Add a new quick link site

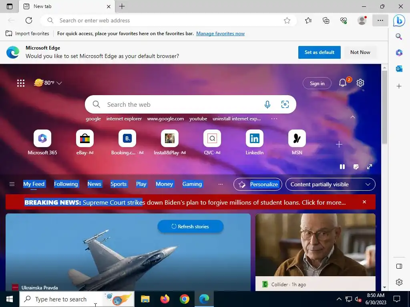coord(339,144)
